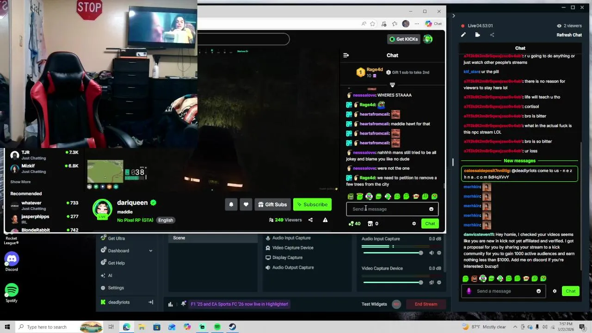Click Refresh Chat in Streamlabs panel

point(569,35)
